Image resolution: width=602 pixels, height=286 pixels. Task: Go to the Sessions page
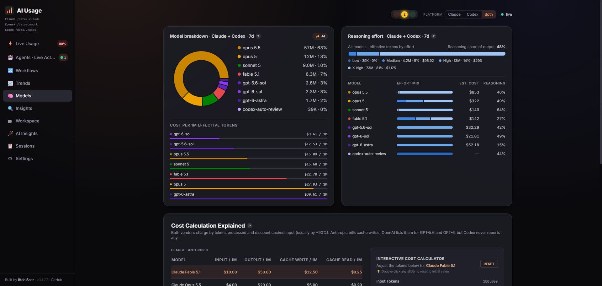click(37, 146)
